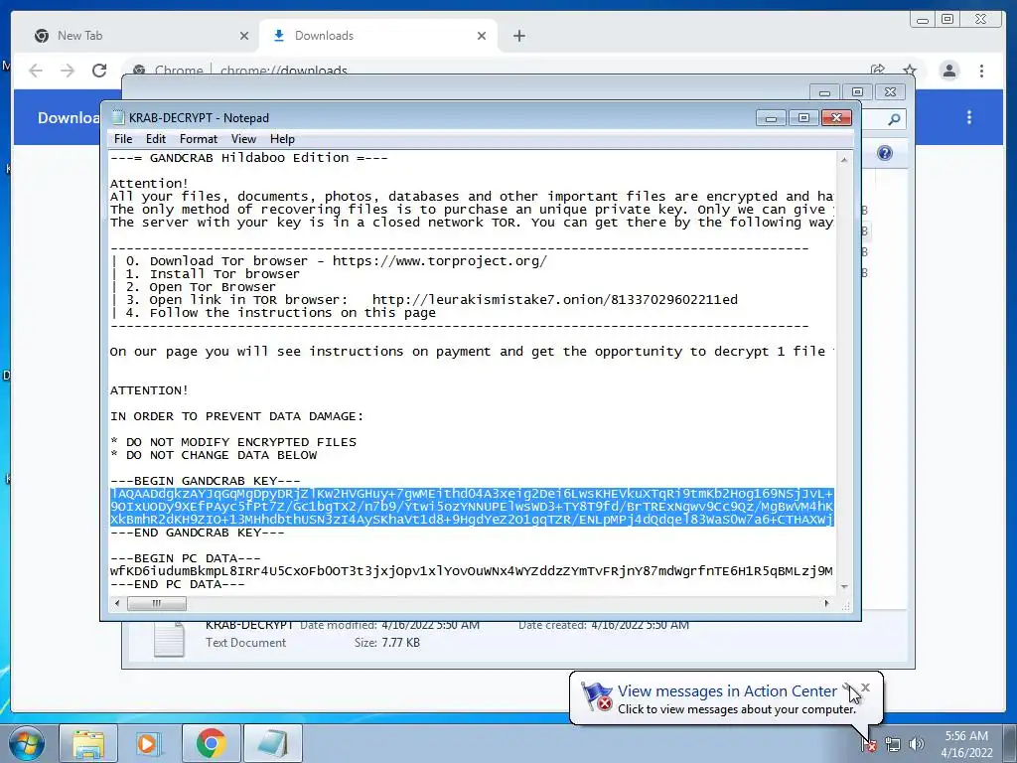Click the leurakismistake7.onion link text
Screen dimensions: 1017x763
click(554, 300)
